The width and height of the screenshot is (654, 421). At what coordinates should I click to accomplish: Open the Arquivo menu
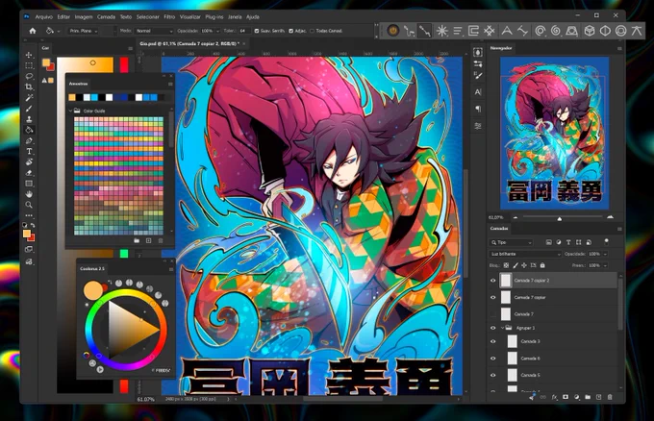tap(44, 17)
